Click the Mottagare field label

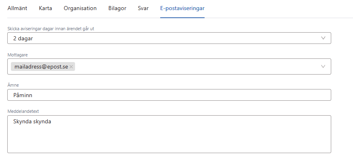tap(17, 54)
